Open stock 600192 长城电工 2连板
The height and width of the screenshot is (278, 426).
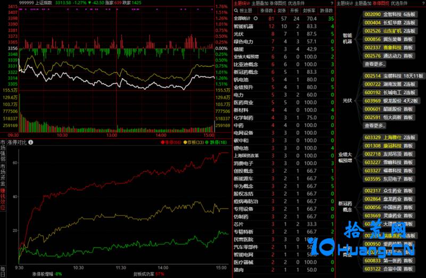point(390,92)
